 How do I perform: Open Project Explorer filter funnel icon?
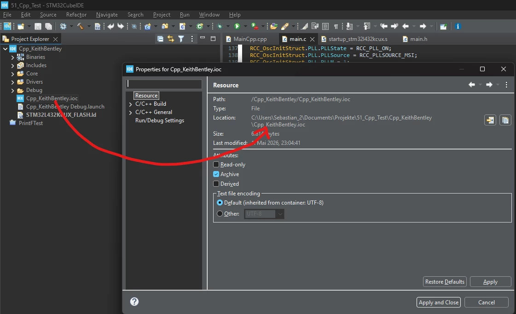181,39
